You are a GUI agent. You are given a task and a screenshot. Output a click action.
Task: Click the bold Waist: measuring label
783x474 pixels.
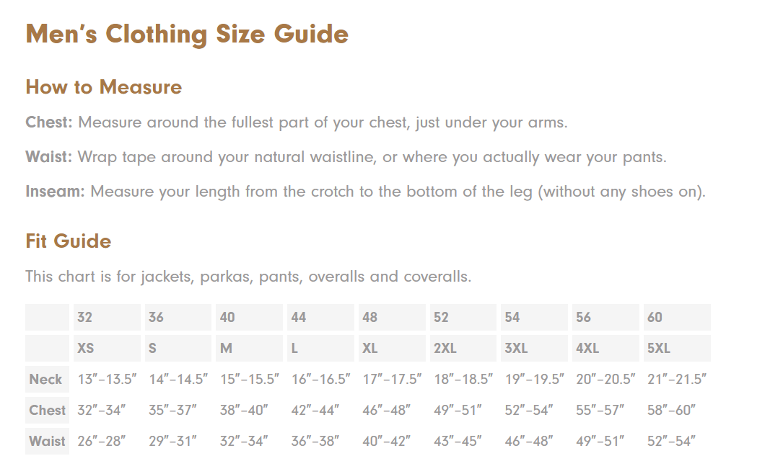tap(49, 156)
